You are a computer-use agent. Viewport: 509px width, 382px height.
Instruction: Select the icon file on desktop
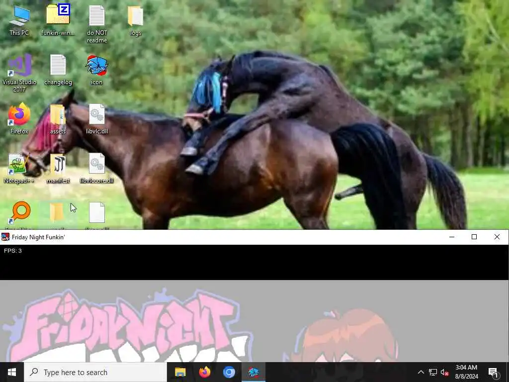click(x=97, y=70)
